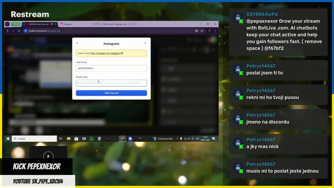This screenshot has height=188, width=334.
Task: Reload the Restream studio page
Action: click(x=19, y=31)
